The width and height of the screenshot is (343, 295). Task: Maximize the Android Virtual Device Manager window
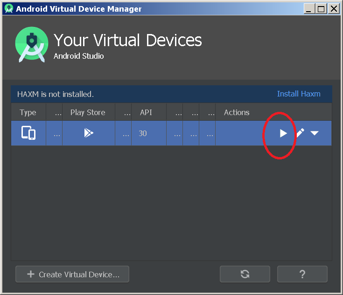321,9
